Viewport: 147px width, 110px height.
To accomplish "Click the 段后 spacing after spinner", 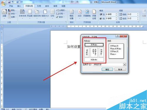I will point(138,18).
